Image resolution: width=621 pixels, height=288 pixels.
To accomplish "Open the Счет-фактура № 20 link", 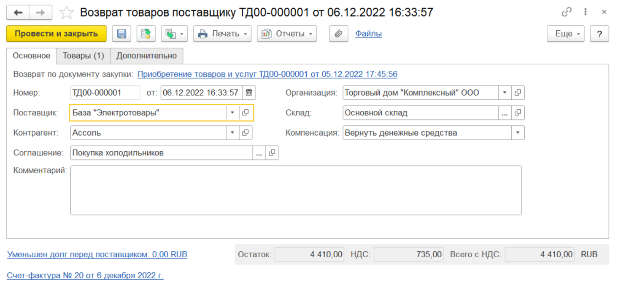I will [85, 276].
